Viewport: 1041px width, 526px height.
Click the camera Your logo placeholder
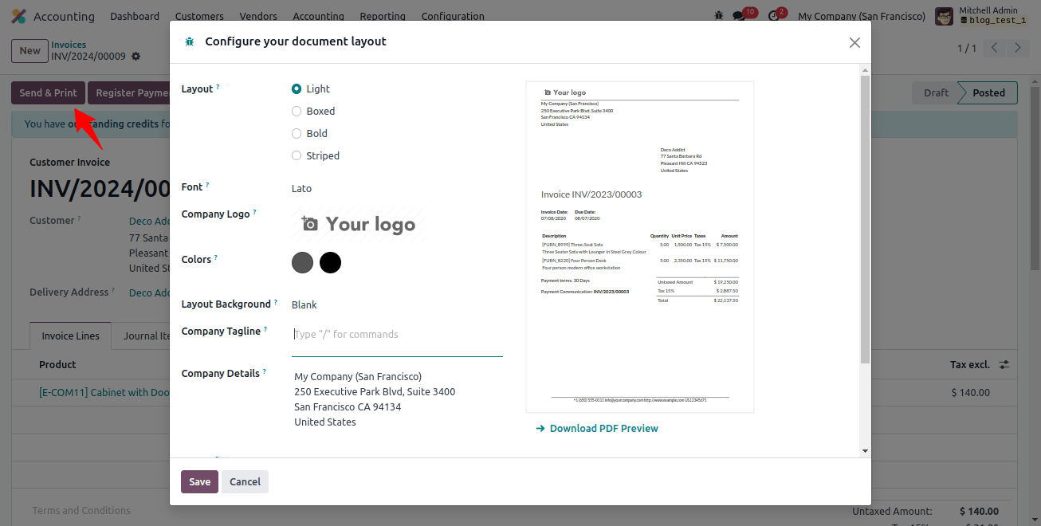tap(359, 224)
